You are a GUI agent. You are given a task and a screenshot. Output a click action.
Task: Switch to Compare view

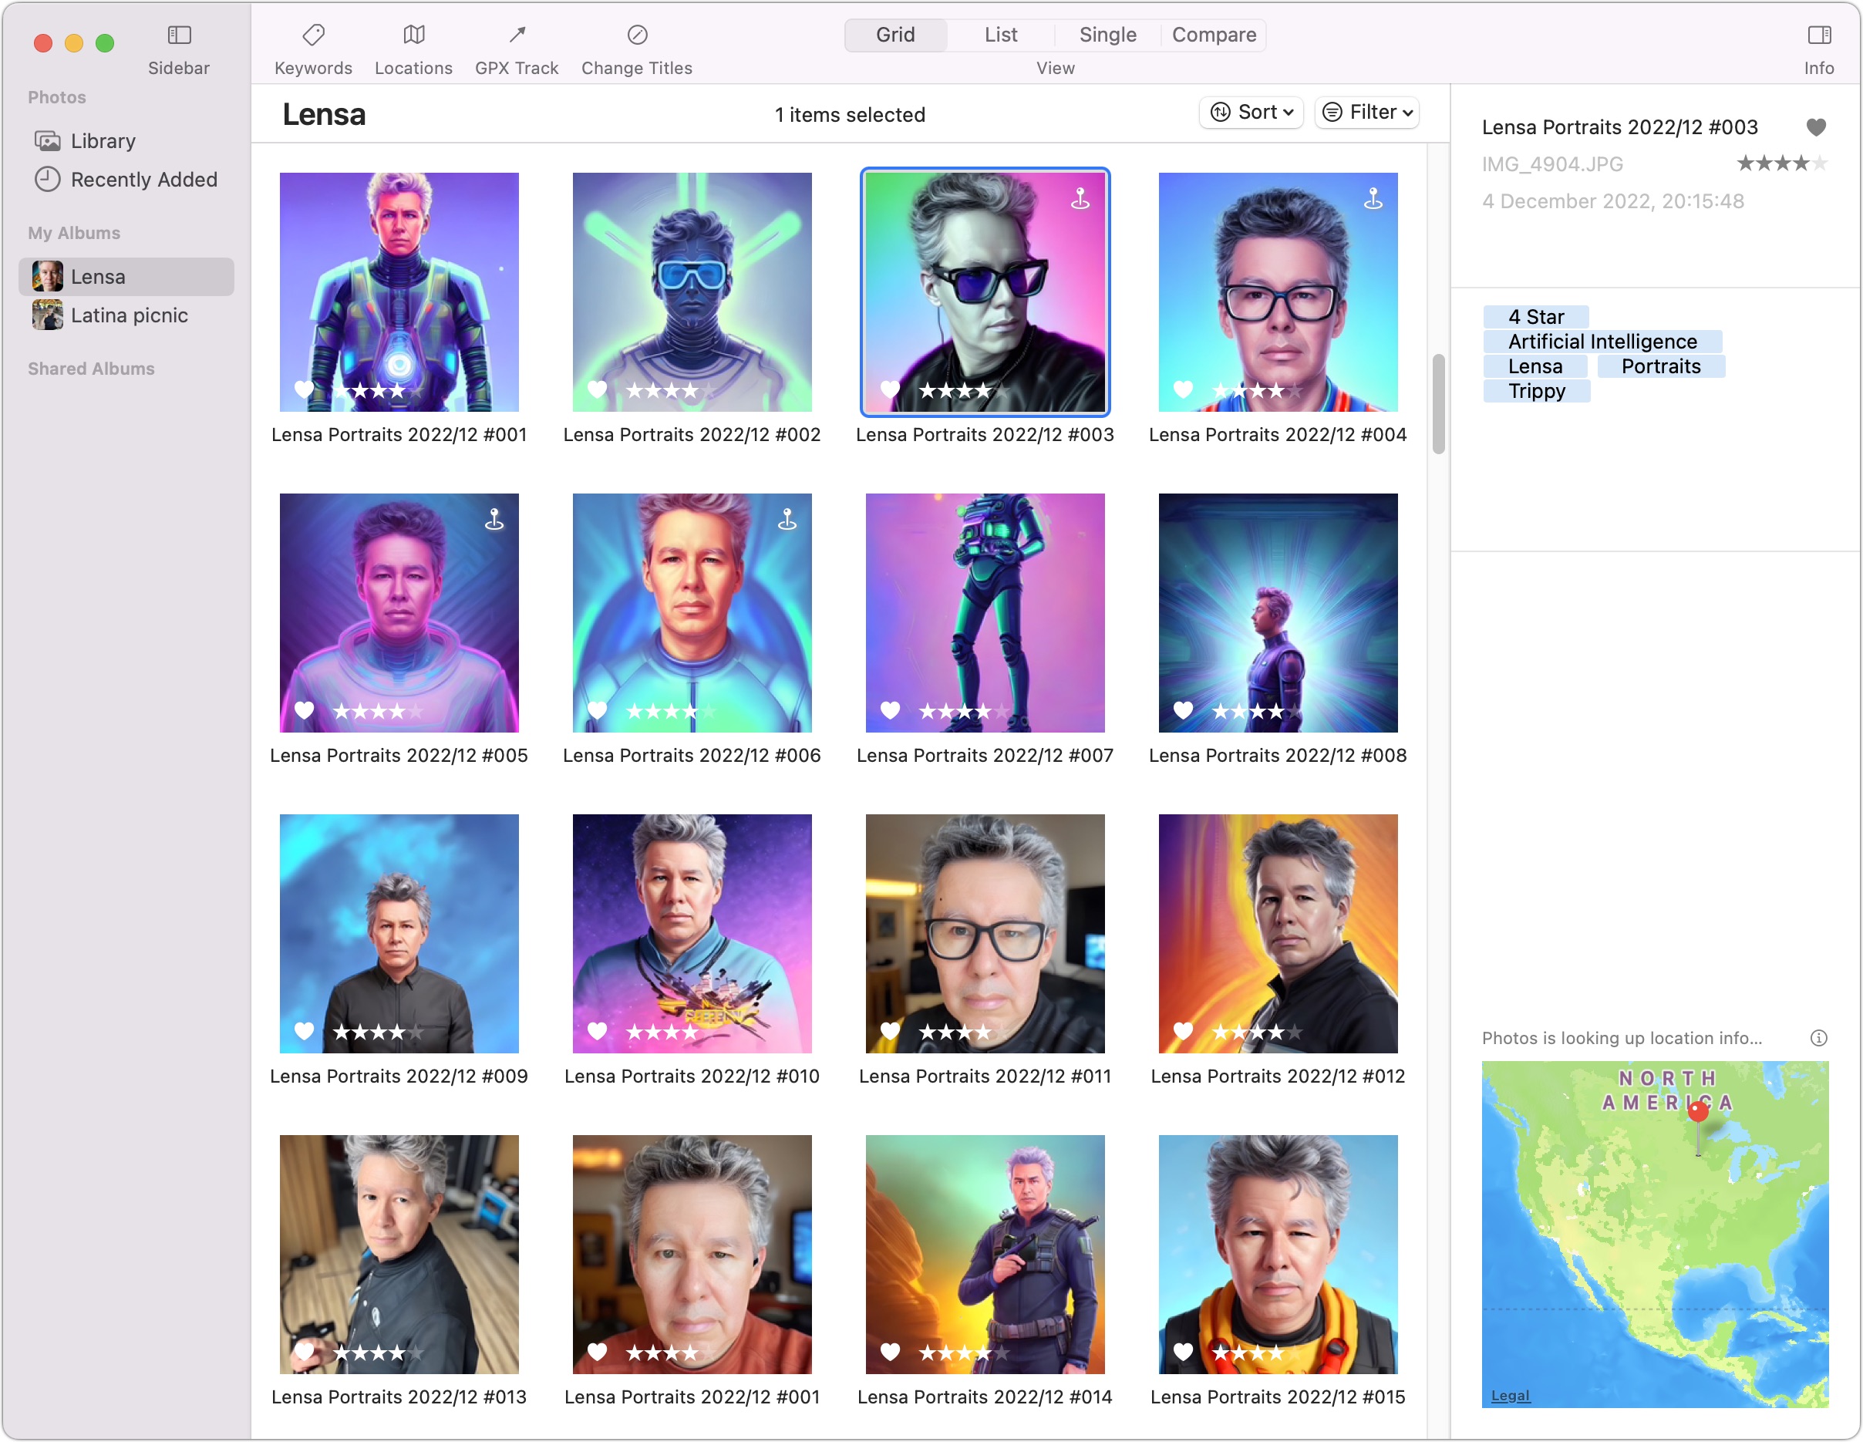coord(1213,35)
